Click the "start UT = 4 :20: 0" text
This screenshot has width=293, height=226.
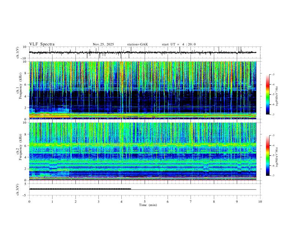tap(179, 44)
